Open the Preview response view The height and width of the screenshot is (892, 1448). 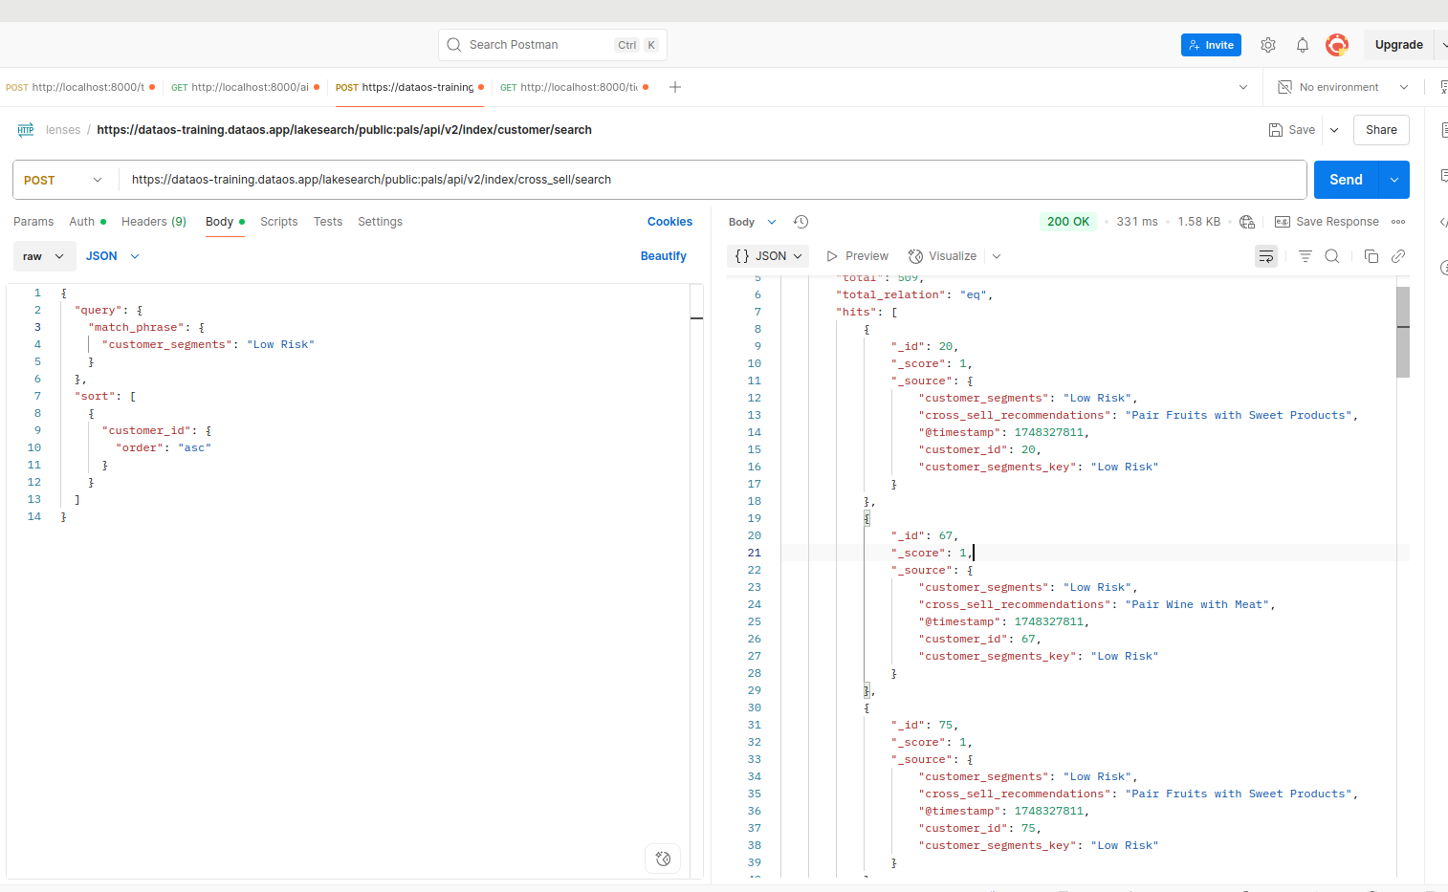coord(858,256)
